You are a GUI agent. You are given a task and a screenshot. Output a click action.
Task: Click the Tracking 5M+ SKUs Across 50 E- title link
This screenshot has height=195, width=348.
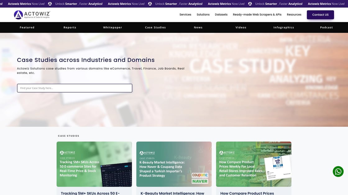pyautogui.click(x=90, y=193)
